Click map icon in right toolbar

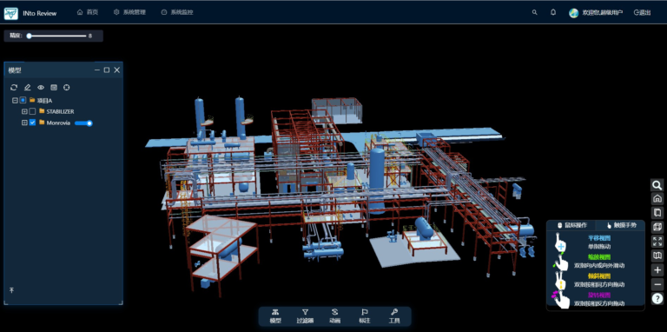click(657, 256)
